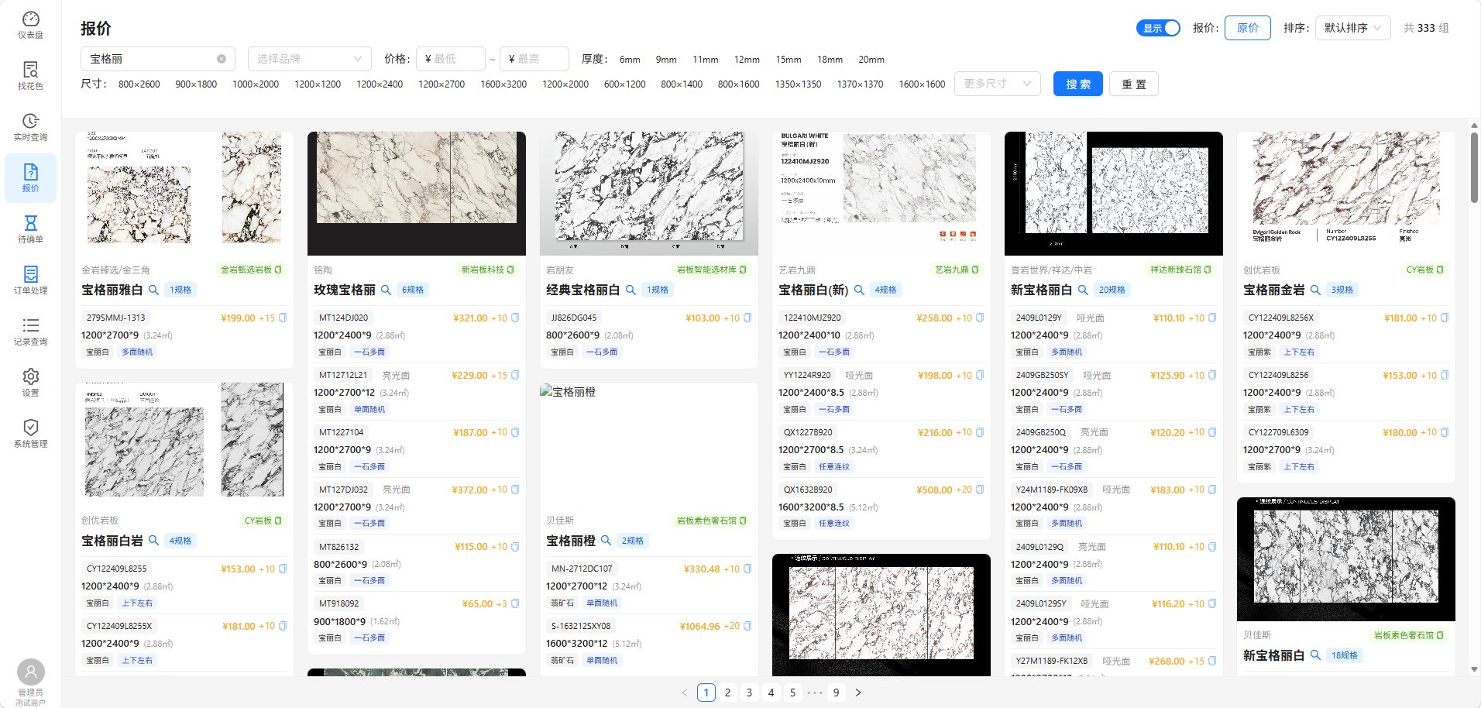Screen dimensions: 1481x708
Task: Expand 6规格 for 玫瑰宝格丽
Action: click(x=412, y=290)
